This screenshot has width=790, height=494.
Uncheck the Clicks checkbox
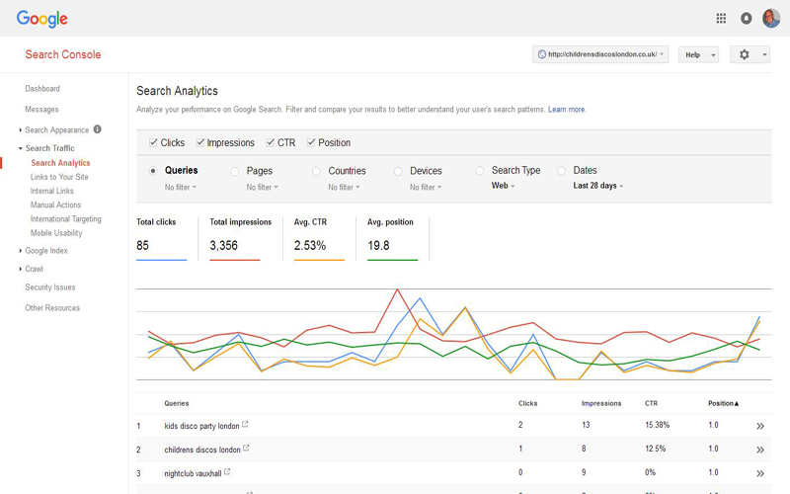click(x=153, y=142)
